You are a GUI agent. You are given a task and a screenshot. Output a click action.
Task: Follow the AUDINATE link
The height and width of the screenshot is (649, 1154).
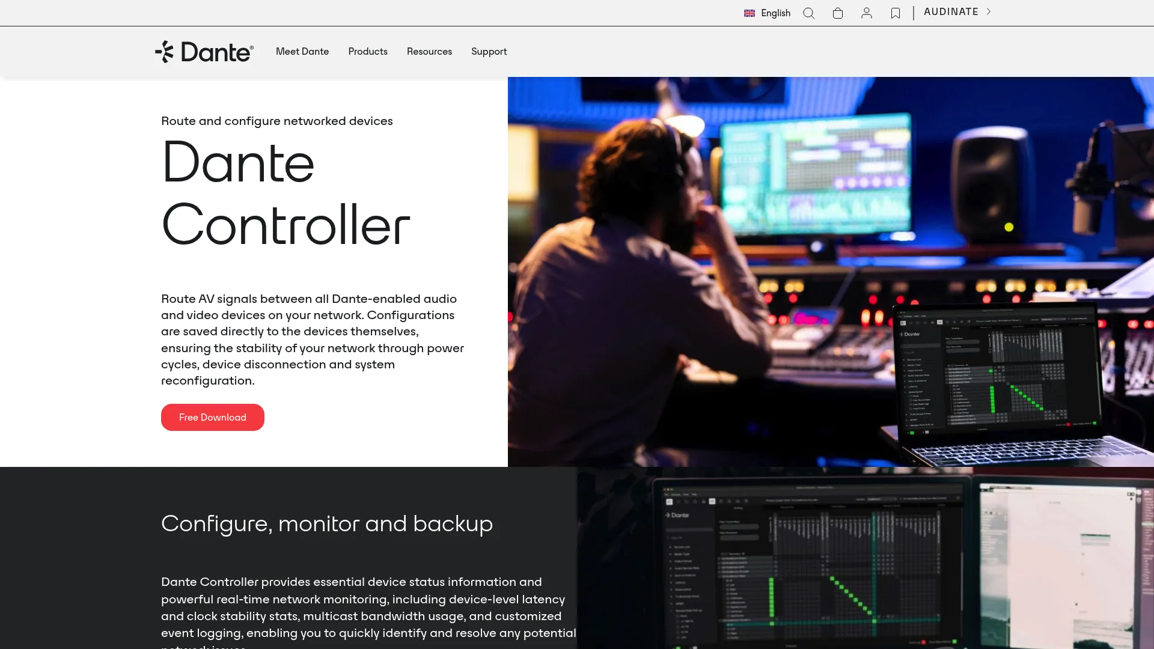951,12
